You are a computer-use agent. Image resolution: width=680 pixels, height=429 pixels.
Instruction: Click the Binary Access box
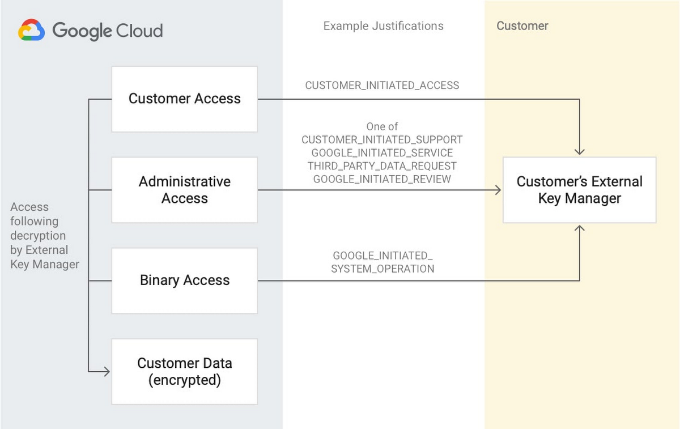tap(185, 281)
